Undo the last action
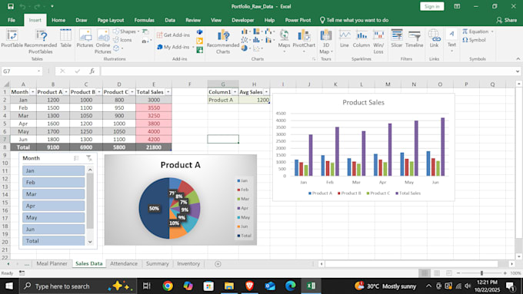The height and width of the screenshot is (294, 523). (22, 6)
